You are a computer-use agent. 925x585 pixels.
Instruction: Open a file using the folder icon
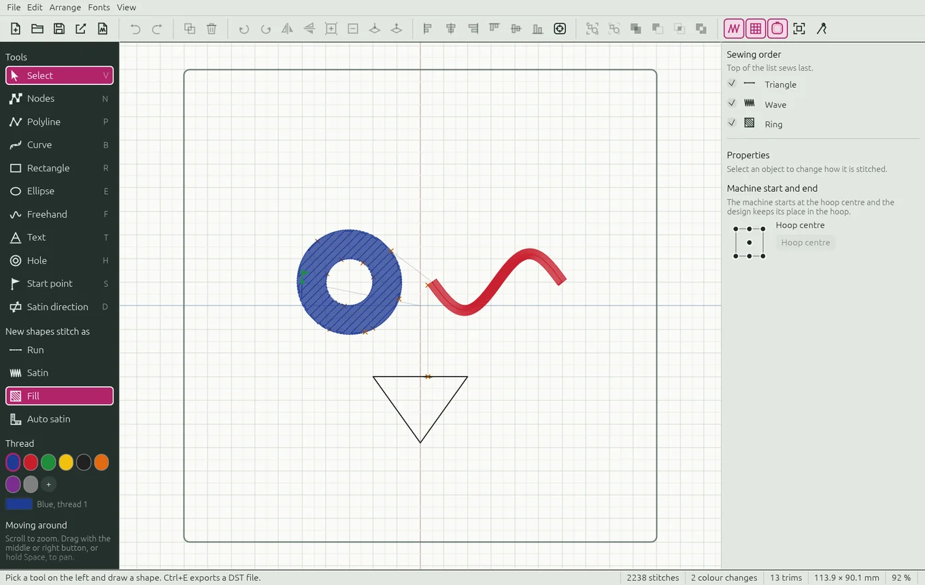click(x=37, y=29)
